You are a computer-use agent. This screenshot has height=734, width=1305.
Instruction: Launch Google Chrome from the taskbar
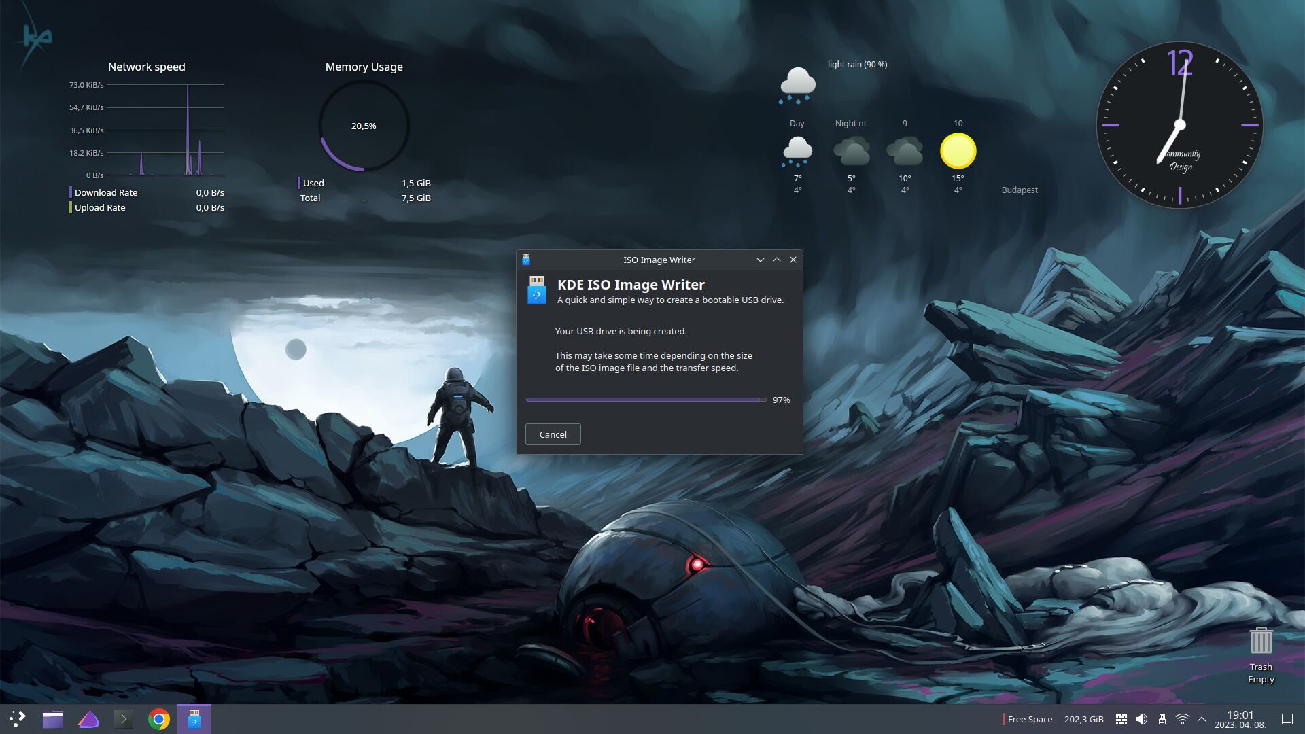pos(159,718)
